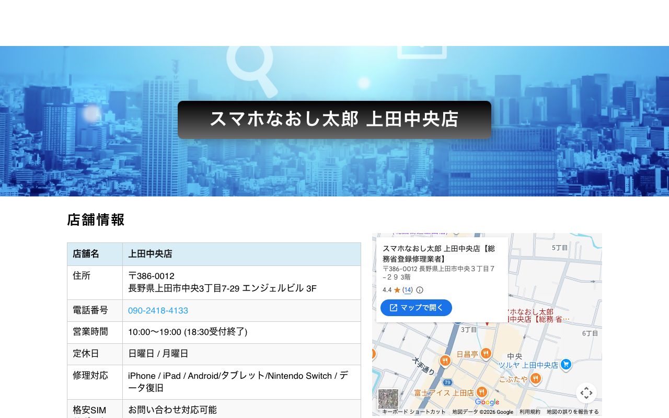The image size is (669, 418).
Task: Click the ツルヤ 上田中央店 shopping cart pin
Action: 566,365
